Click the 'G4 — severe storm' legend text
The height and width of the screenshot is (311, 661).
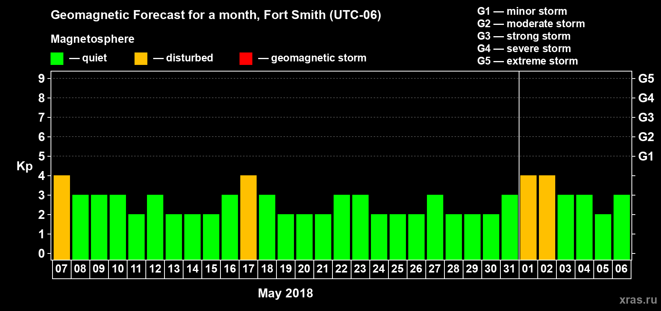click(x=524, y=49)
